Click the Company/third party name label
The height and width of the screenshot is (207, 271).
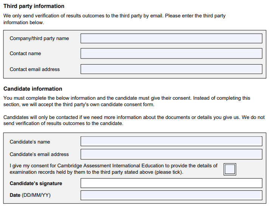point(39,39)
